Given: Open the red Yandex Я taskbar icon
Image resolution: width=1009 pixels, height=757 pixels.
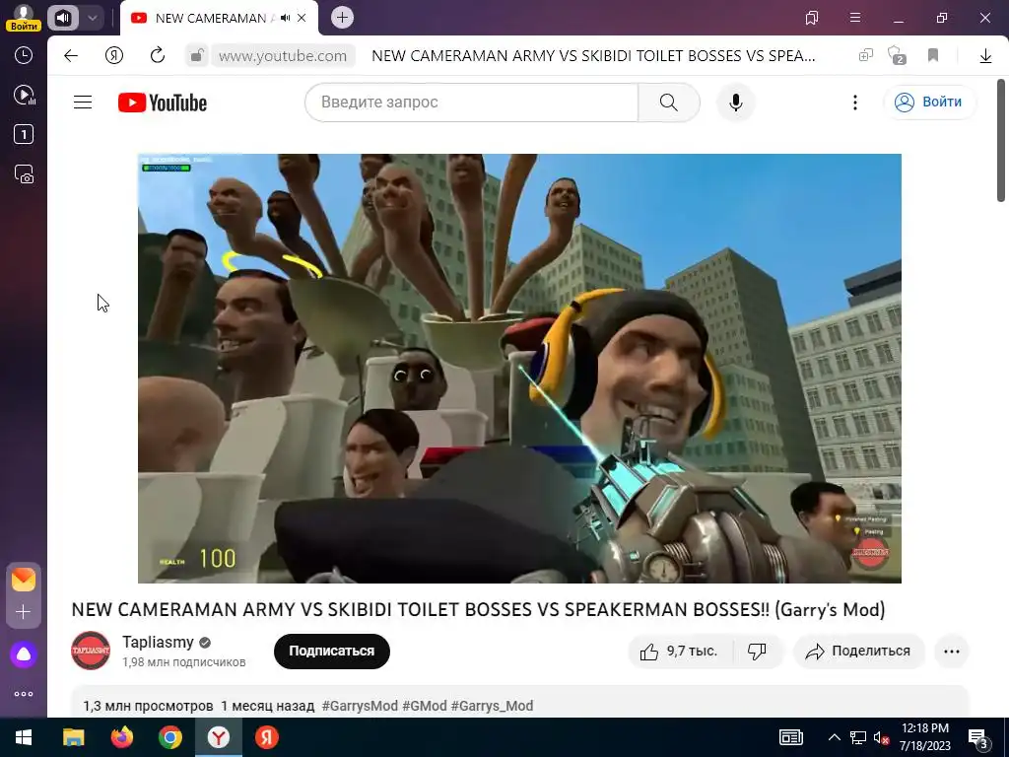Looking at the screenshot, I should point(266,737).
